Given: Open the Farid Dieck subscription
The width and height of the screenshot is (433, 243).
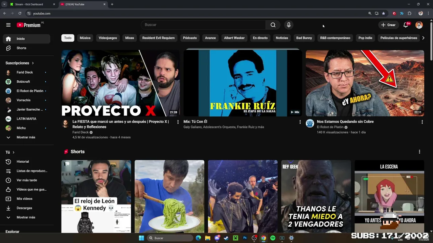Looking at the screenshot, I should click(27, 73).
